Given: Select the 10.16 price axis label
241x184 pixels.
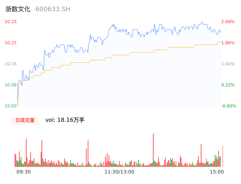Looking at the screenshot, I should (11, 64).
